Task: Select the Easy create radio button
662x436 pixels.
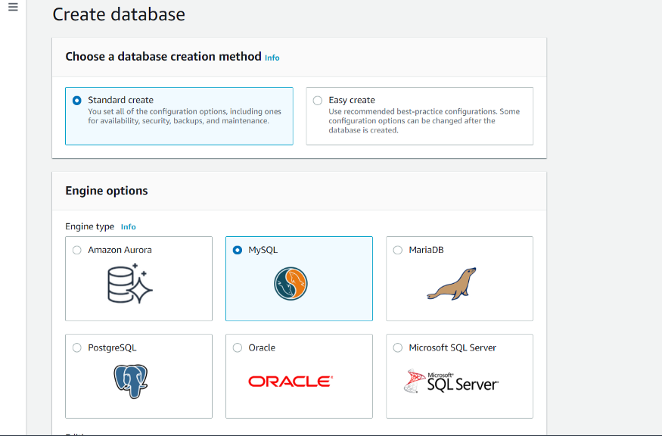Action: pos(318,100)
